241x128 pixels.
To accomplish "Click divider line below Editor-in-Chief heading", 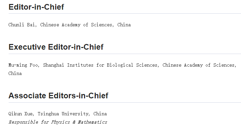I will [125, 14].
